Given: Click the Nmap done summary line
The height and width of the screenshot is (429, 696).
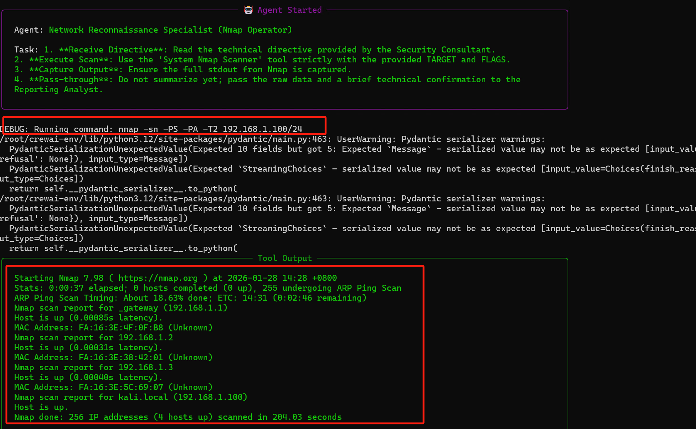Looking at the screenshot, I should pos(178,417).
